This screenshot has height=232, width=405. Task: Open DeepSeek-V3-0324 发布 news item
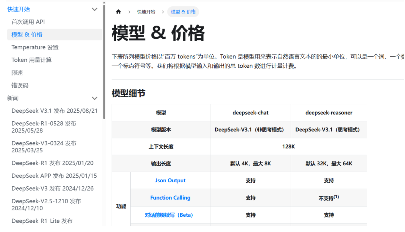click(x=44, y=147)
